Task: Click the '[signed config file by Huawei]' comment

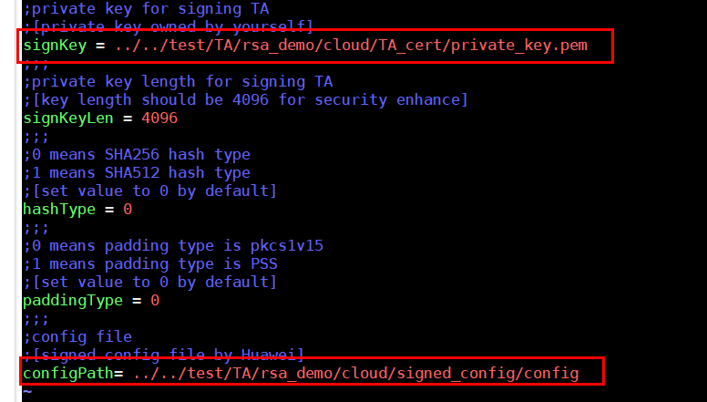Action: tap(169, 355)
